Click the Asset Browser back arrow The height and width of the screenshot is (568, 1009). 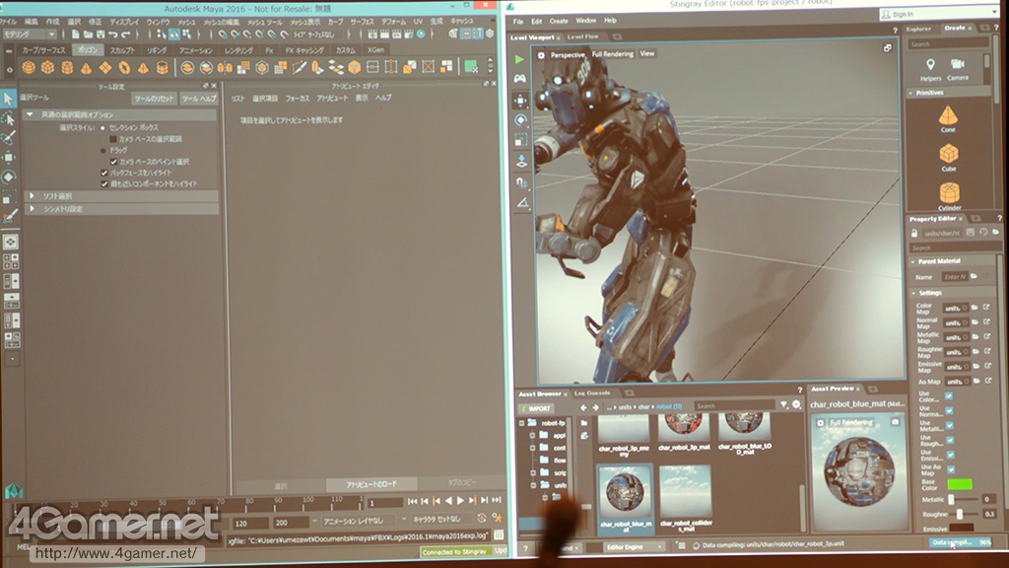(583, 407)
